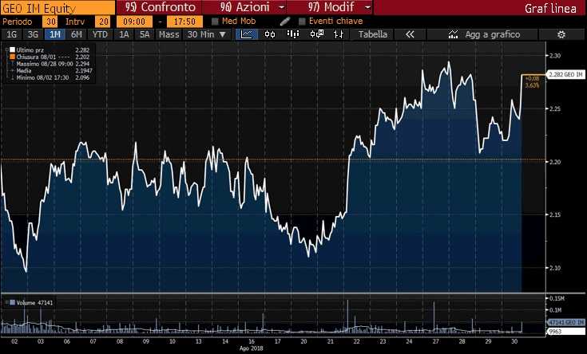The width and height of the screenshot is (587, 354).
Task: Open the Confronto menu
Action: coord(159,7)
